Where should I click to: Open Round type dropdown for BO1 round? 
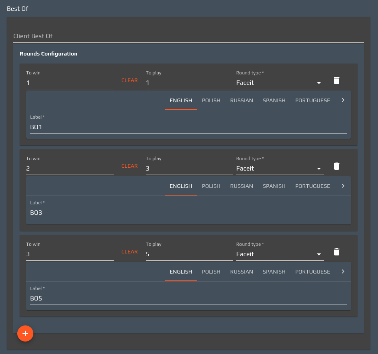280,83
